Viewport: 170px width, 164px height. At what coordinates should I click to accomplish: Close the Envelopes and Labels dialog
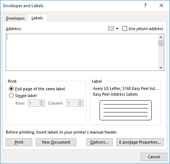[x=161, y=5]
